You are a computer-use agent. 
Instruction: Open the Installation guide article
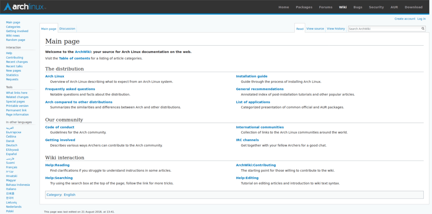(x=251, y=76)
